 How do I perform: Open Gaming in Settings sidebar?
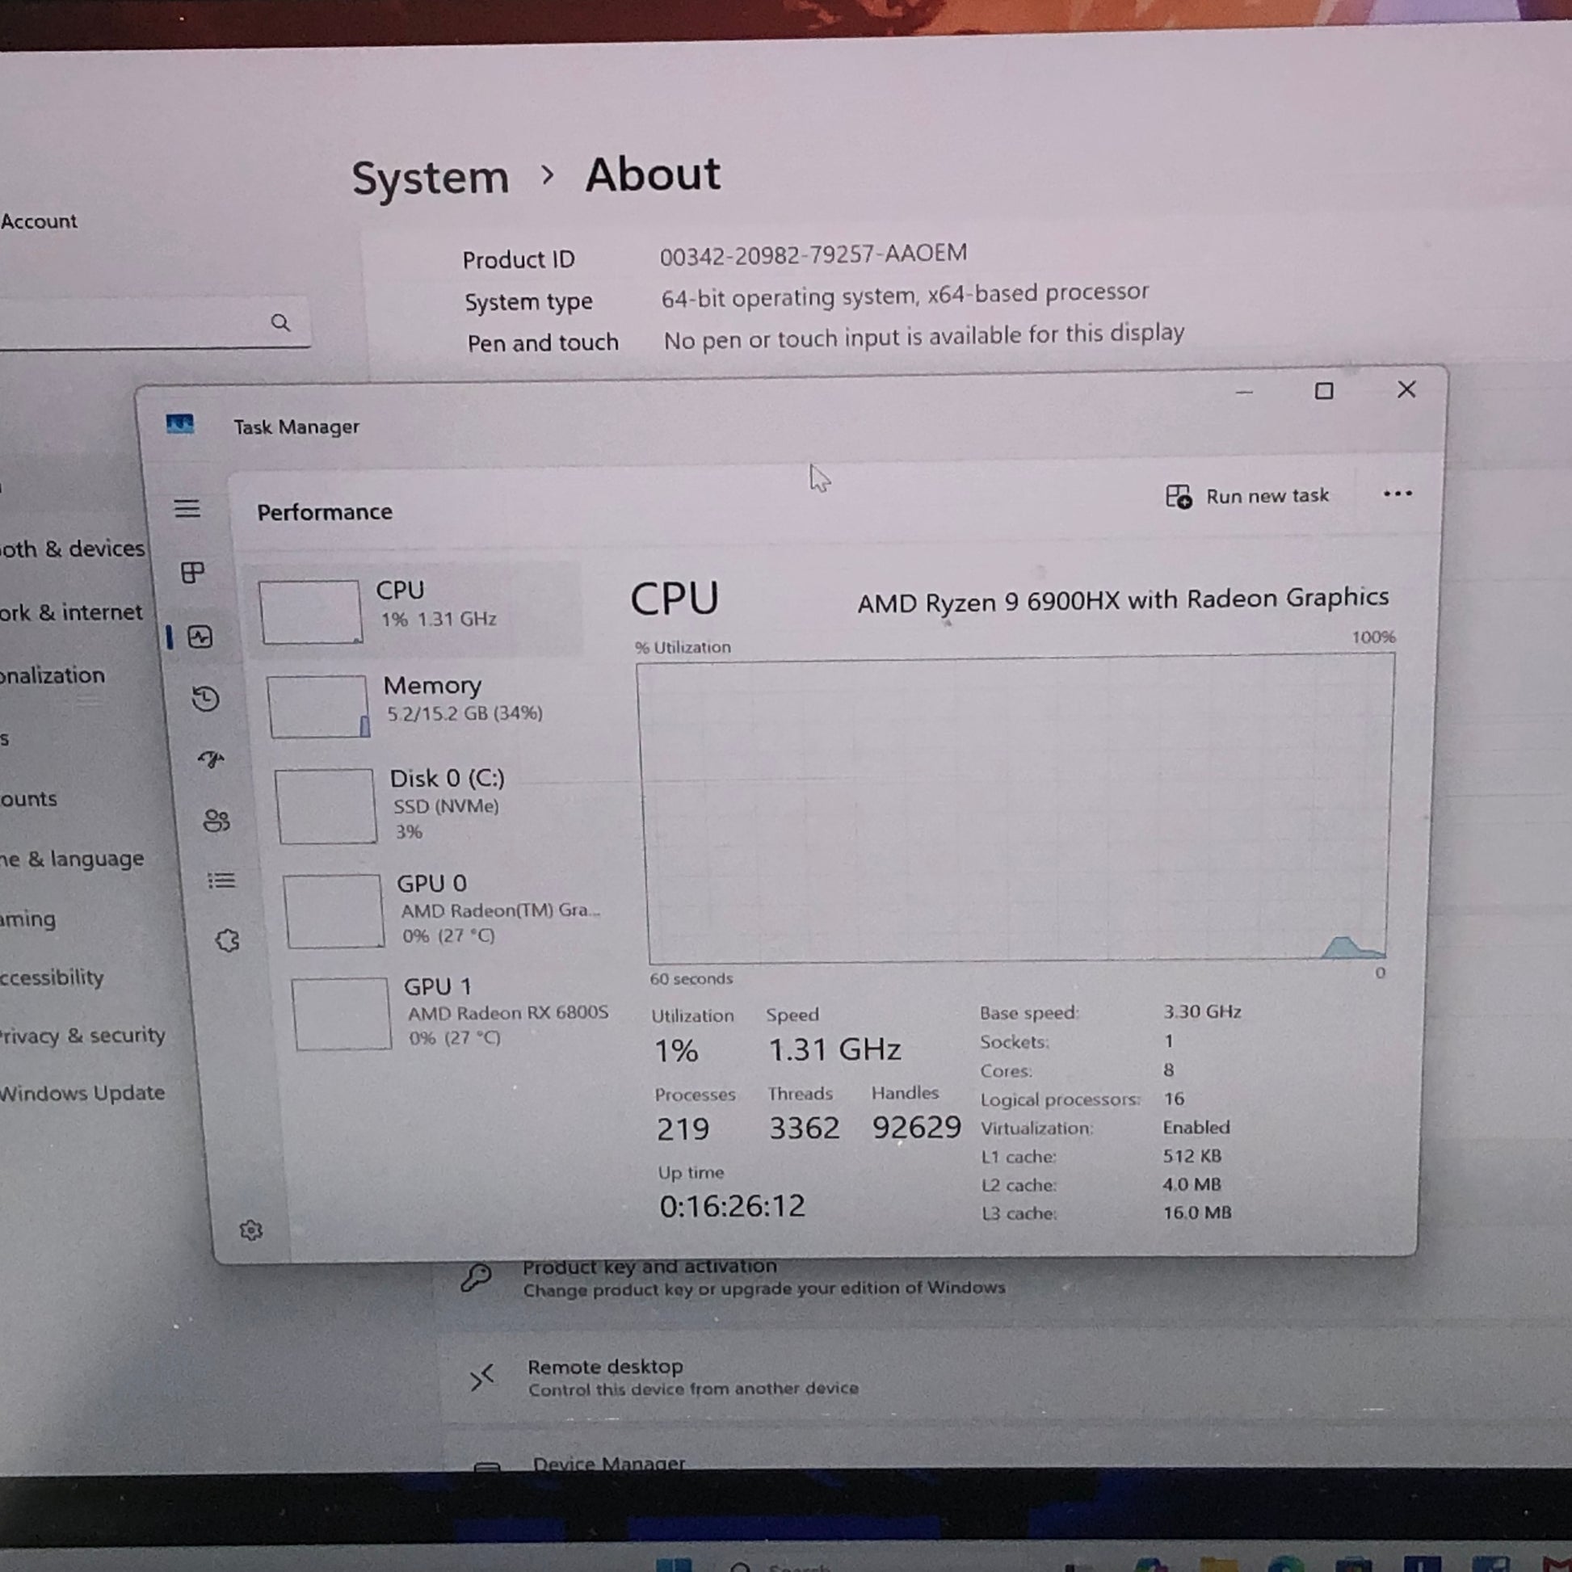[28, 919]
